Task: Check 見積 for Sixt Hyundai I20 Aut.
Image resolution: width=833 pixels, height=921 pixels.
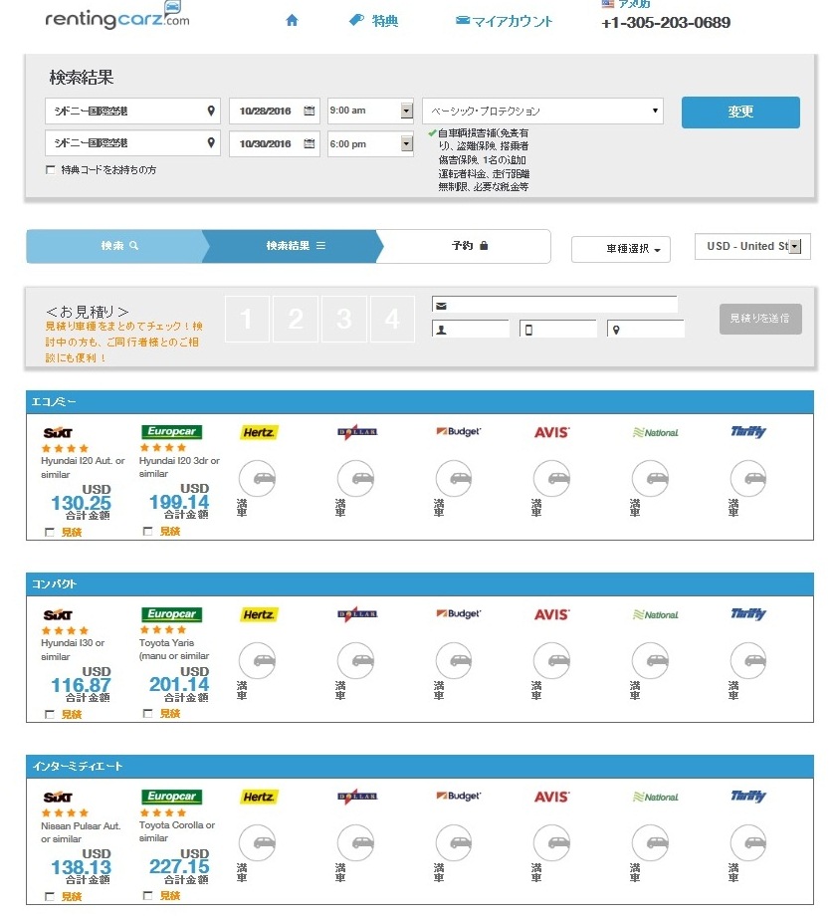Action: coord(50,532)
